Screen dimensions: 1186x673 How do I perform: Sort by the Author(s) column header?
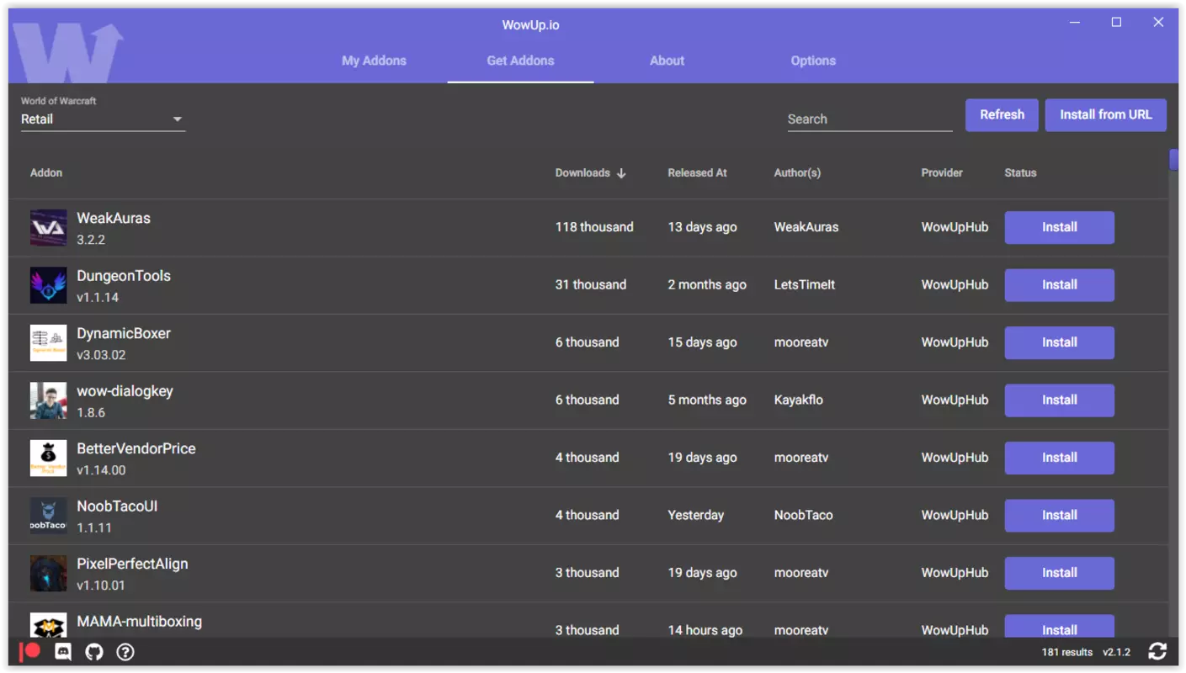pyautogui.click(x=797, y=173)
